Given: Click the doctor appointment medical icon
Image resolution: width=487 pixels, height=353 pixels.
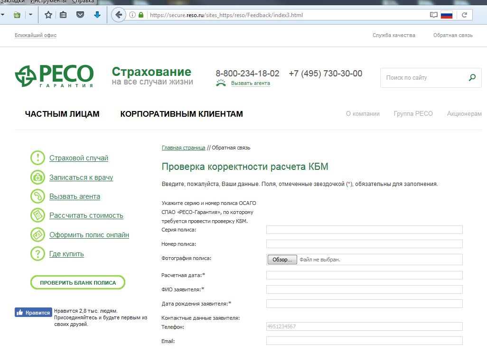Looking at the screenshot, I should [x=37, y=177].
